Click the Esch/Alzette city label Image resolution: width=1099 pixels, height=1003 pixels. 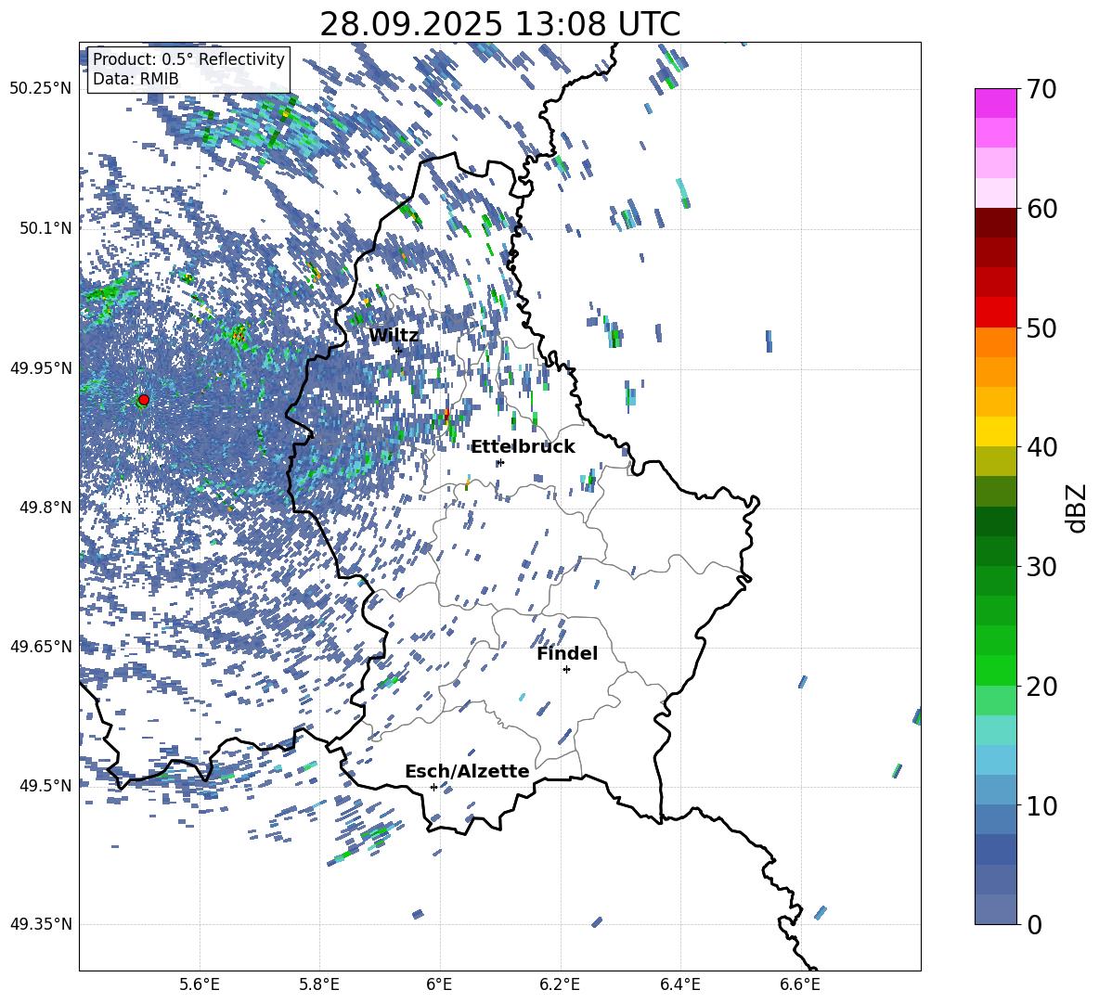467,771
